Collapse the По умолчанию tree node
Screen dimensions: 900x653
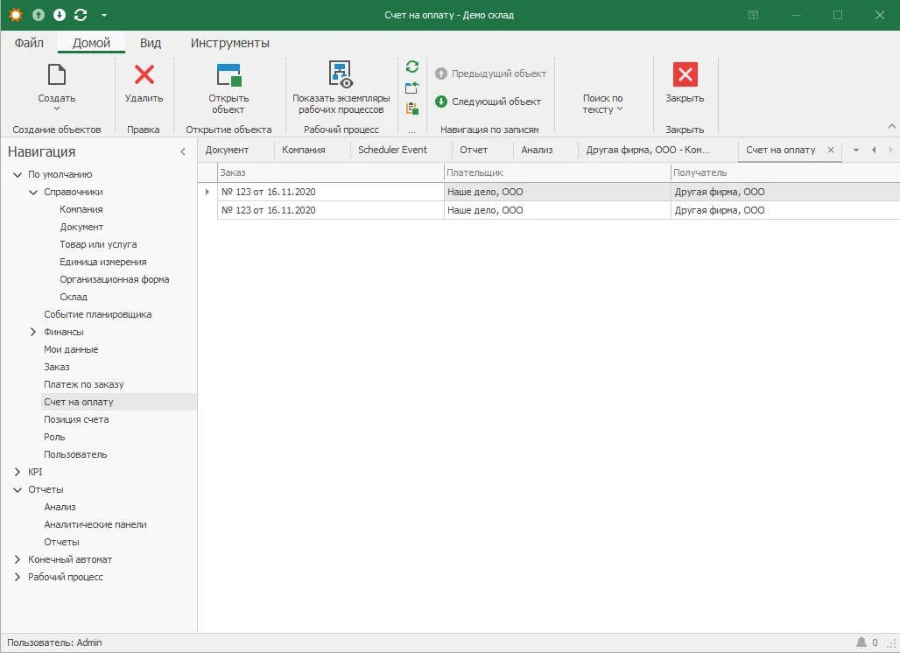click(x=18, y=174)
